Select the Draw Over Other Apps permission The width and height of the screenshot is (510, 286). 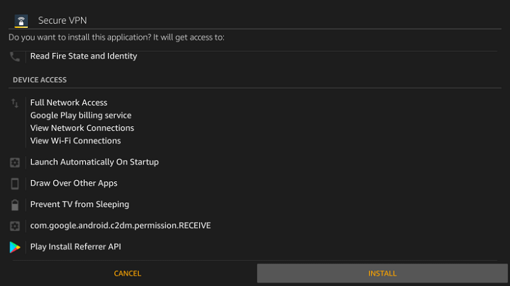74,183
